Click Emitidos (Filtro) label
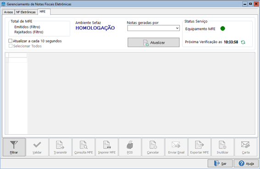The height and width of the screenshot is (169, 260). (x=27, y=27)
